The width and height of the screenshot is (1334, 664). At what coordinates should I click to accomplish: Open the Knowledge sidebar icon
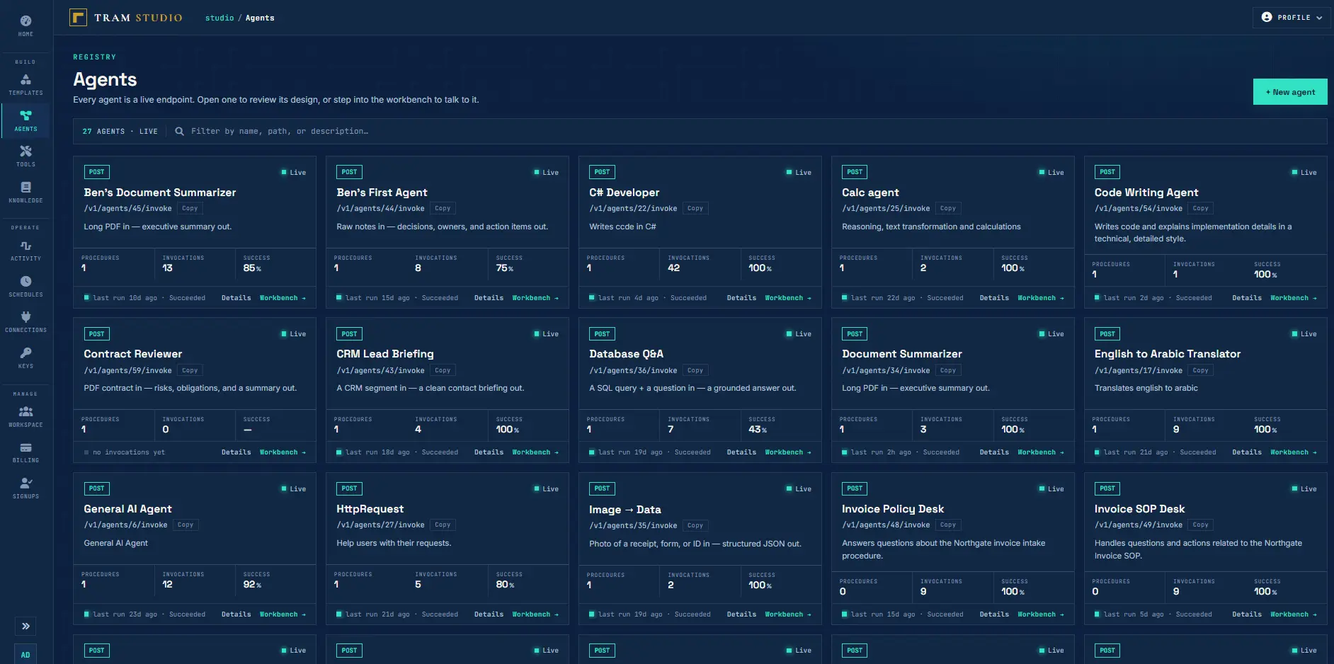25,193
